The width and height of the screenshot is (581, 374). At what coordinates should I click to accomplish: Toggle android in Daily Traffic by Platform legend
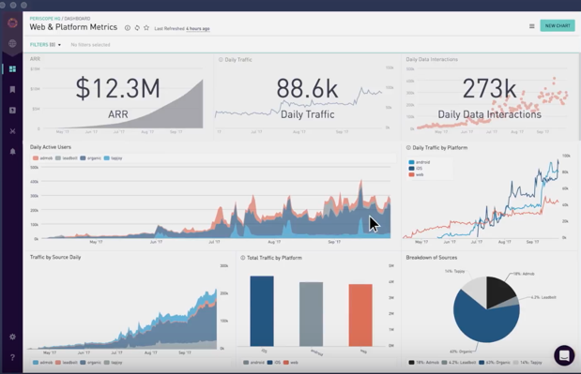(420, 162)
